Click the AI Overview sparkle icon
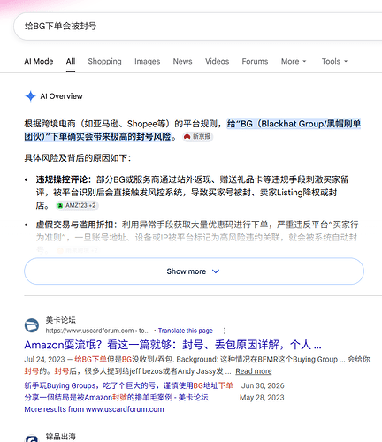The image size is (382, 442). [x=30, y=96]
